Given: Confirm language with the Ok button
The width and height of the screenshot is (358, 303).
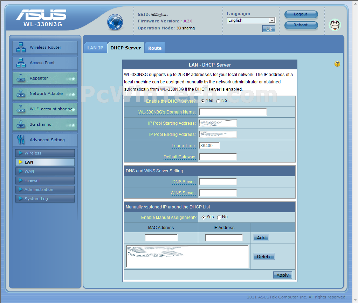Looking at the screenshot, I should click(x=269, y=29).
